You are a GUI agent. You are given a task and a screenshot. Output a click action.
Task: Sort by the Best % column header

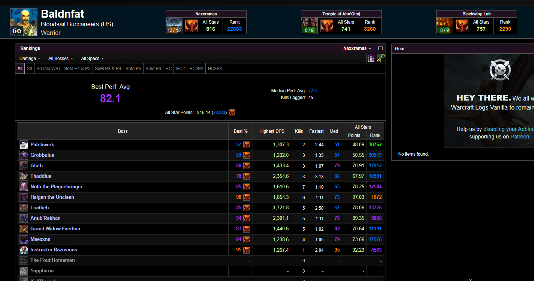tap(241, 131)
